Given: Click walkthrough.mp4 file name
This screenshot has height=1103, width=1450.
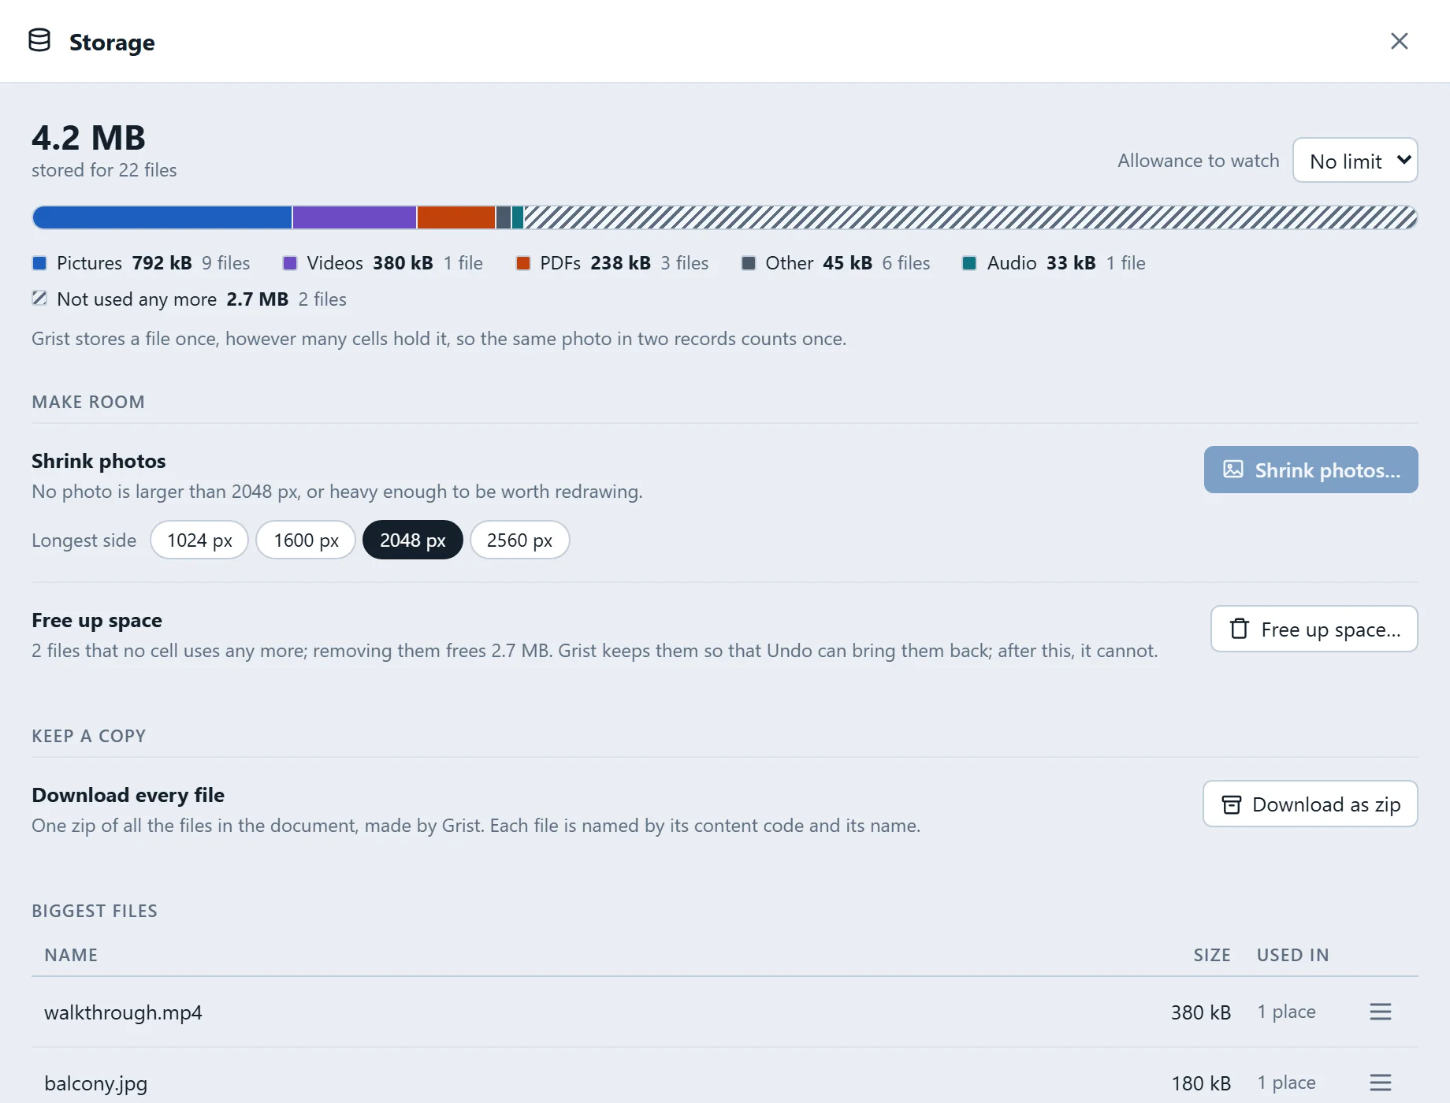Looking at the screenshot, I should pyautogui.click(x=123, y=1012).
